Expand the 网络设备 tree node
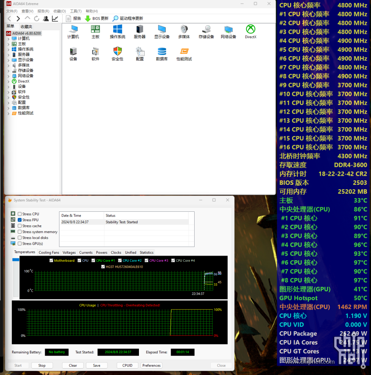The width and height of the screenshot is (371, 375). [9, 76]
